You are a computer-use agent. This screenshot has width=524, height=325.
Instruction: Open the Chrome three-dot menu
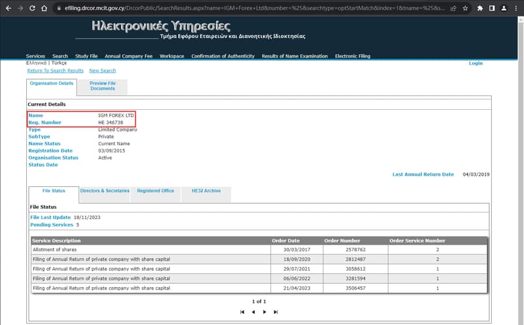(516, 9)
